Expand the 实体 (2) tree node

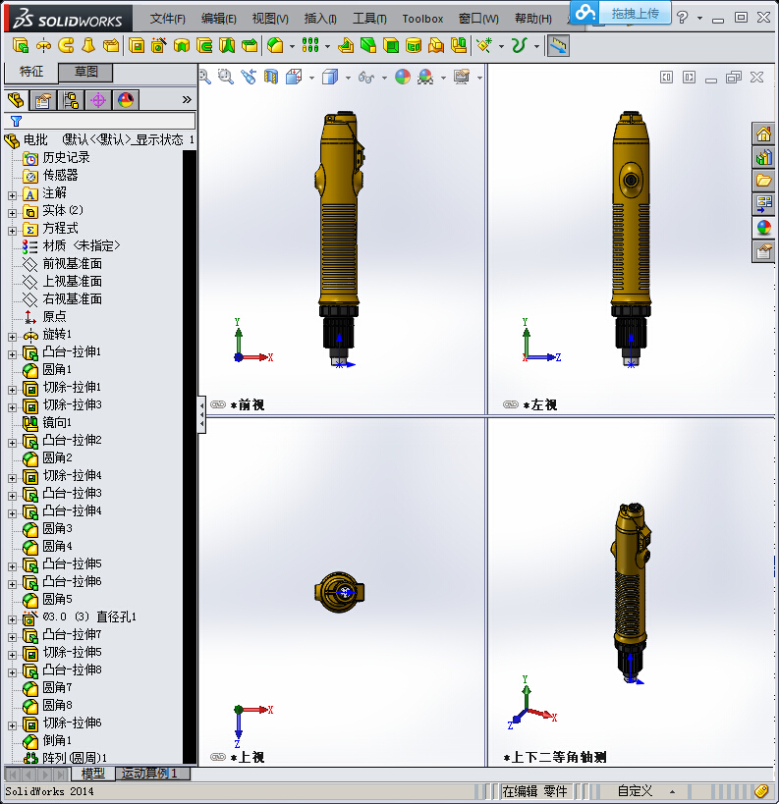pyautogui.click(x=13, y=213)
